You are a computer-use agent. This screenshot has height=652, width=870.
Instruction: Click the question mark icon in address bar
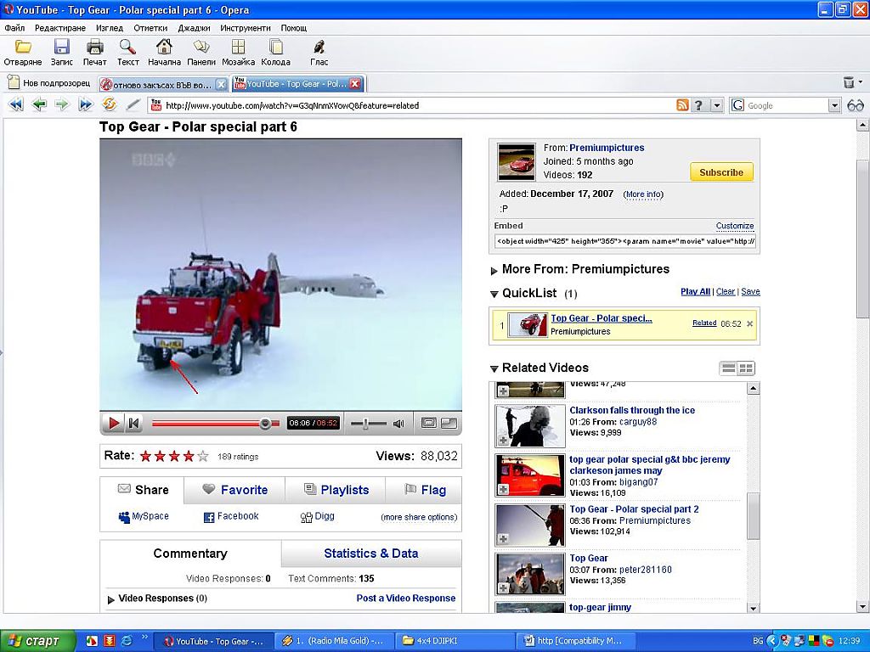click(x=698, y=105)
